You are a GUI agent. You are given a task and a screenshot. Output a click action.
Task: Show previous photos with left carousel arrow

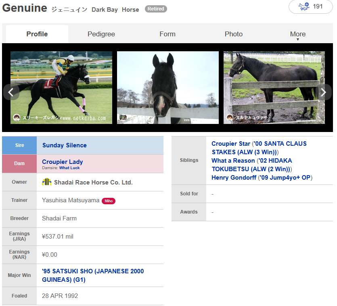(x=11, y=92)
